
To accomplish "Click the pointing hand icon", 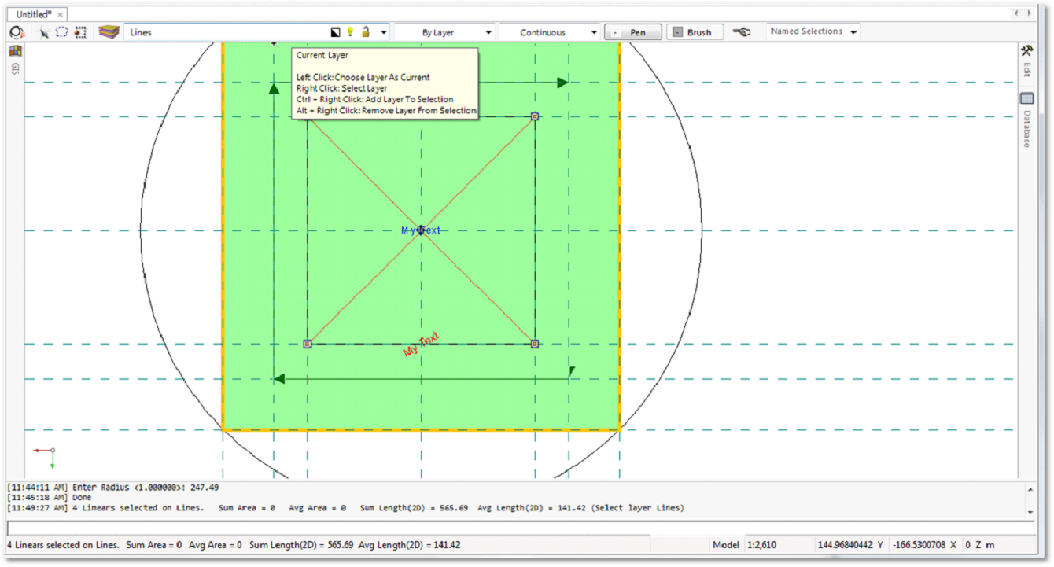I will click(741, 32).
